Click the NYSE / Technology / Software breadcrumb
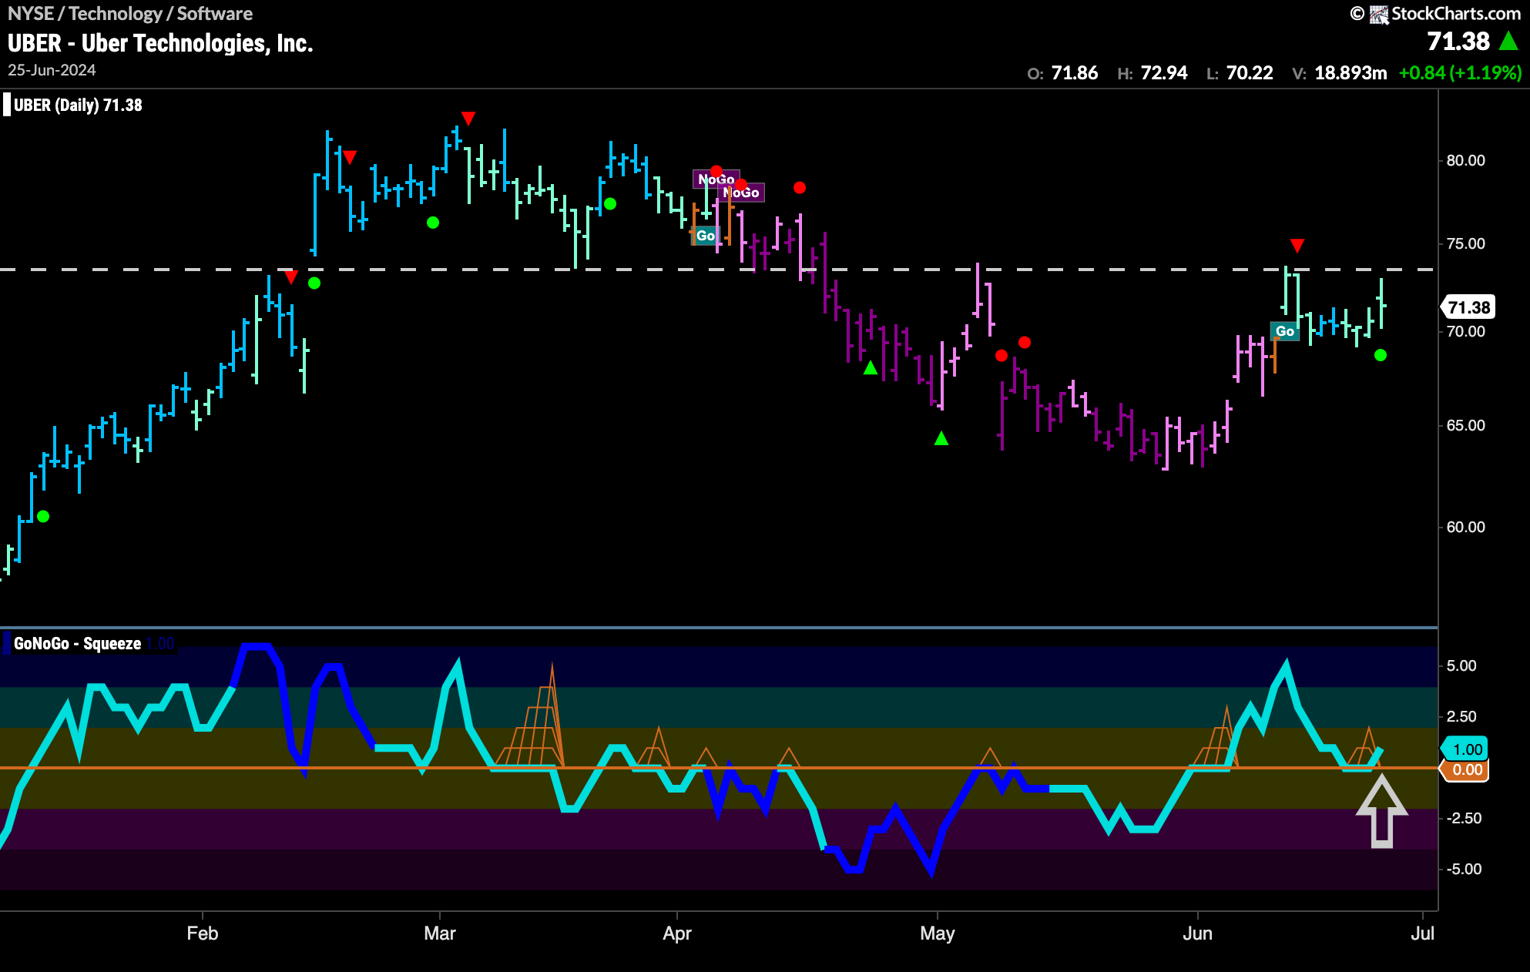This screenshot has height=972, width=1530. (x=130, y=14)
